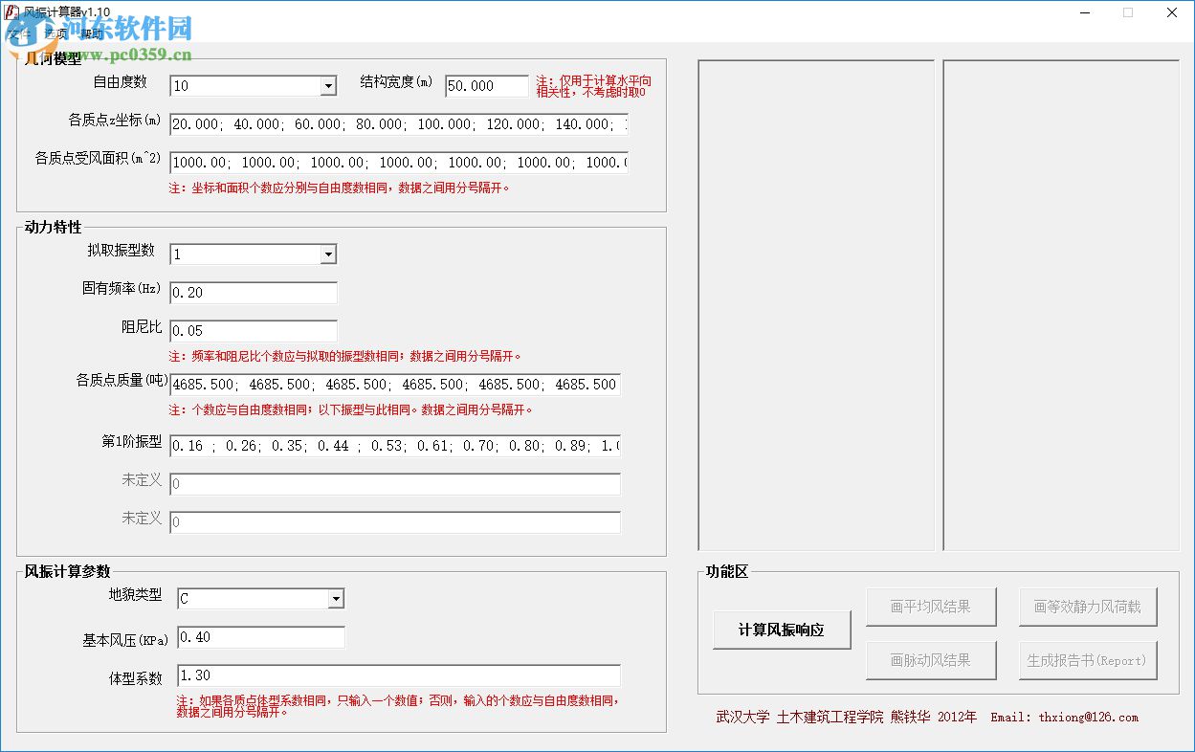1195x752 pixels.
Task: Click the 画平均风结果 button
Action: click(x=931, y=606)
